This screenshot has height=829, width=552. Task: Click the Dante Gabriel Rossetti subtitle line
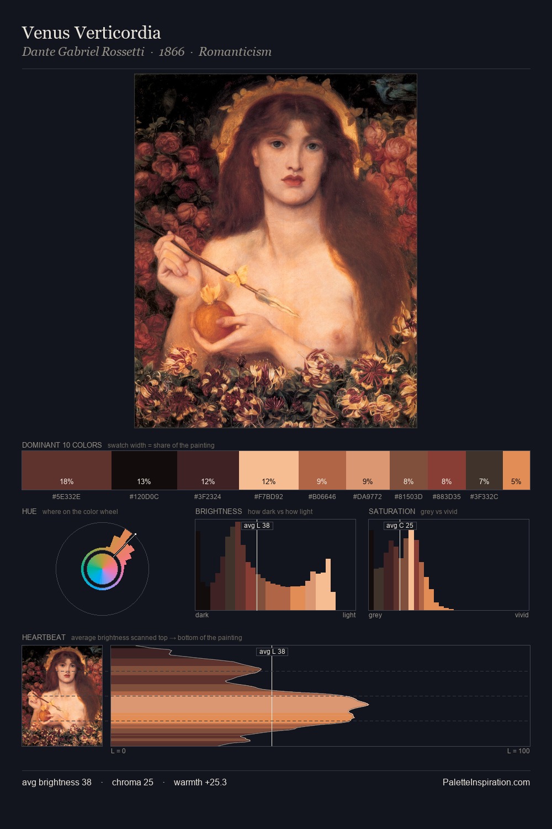coord(147,52)
